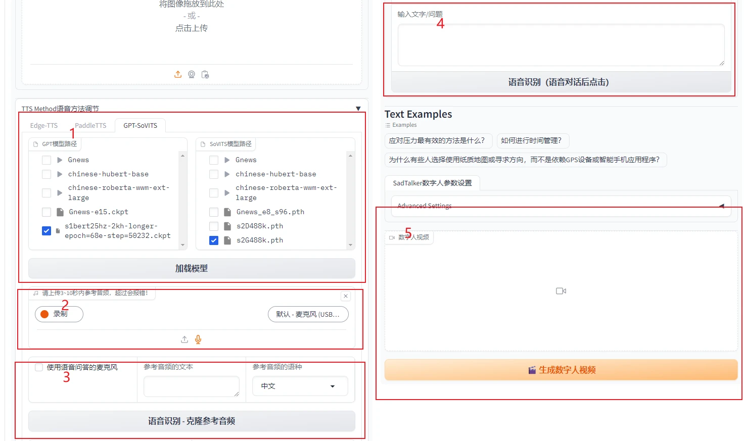Open the microphone device selector dropdown
The image size is (744, 441).
pyautogui.click(x=308, y=314)
